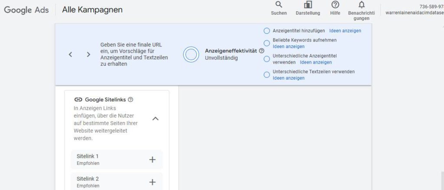This screenshot has height=190, width=444.
Task: Click the Google Ads logo
Action: pos(26,10)
